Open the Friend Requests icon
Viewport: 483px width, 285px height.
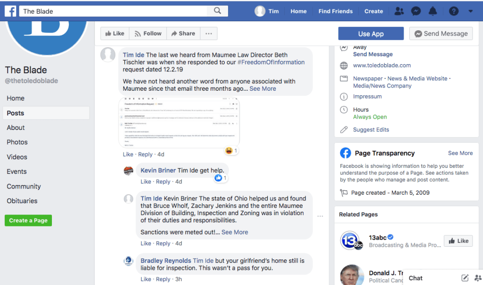point(399,11)
